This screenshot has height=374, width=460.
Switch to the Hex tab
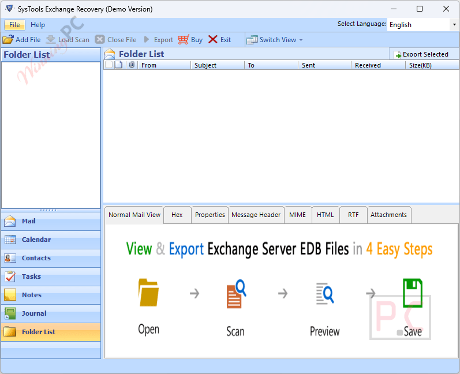(x=177, y=215)
